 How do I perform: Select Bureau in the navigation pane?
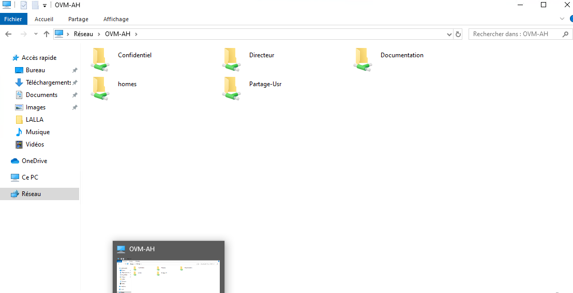point(36,70)
